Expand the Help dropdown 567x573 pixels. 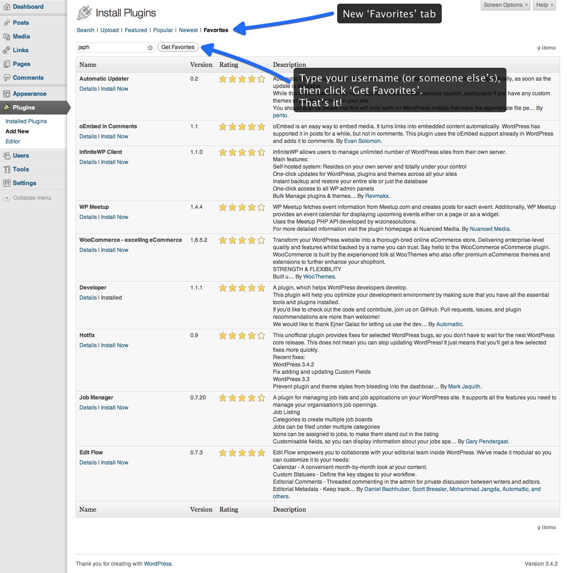(x=545, y=5)
